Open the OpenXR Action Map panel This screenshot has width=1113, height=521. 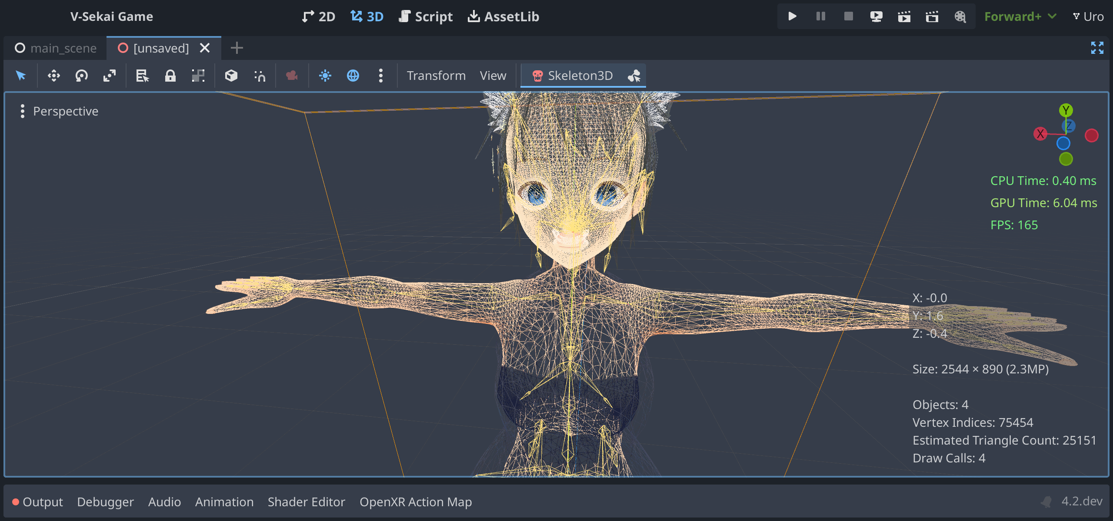coord(415,502)
